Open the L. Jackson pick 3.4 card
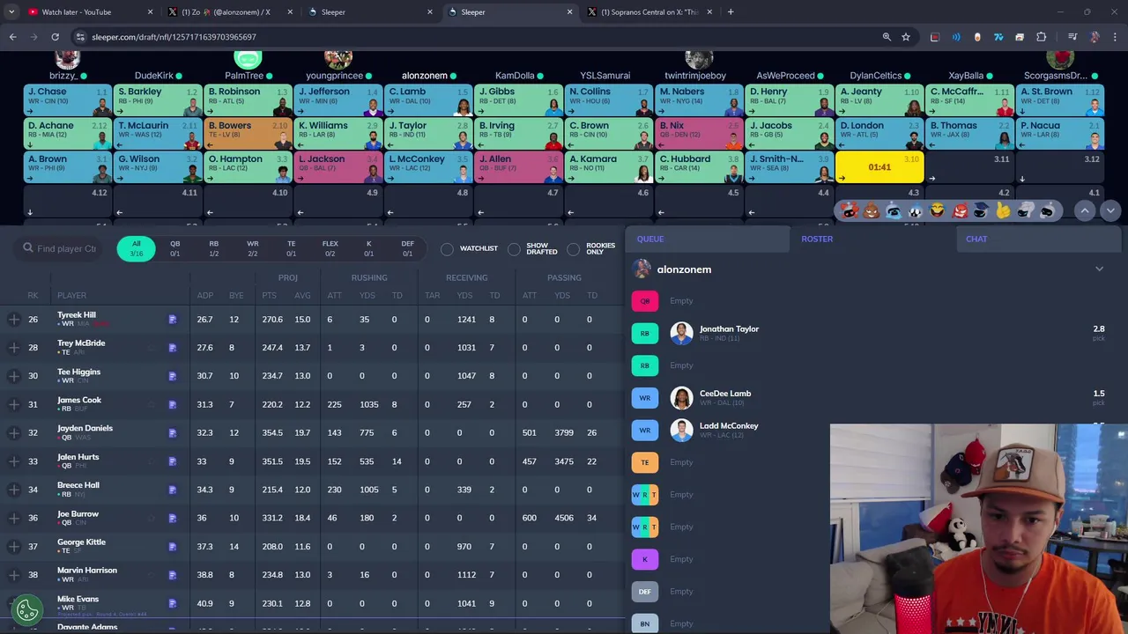 [x=338, y=167]
